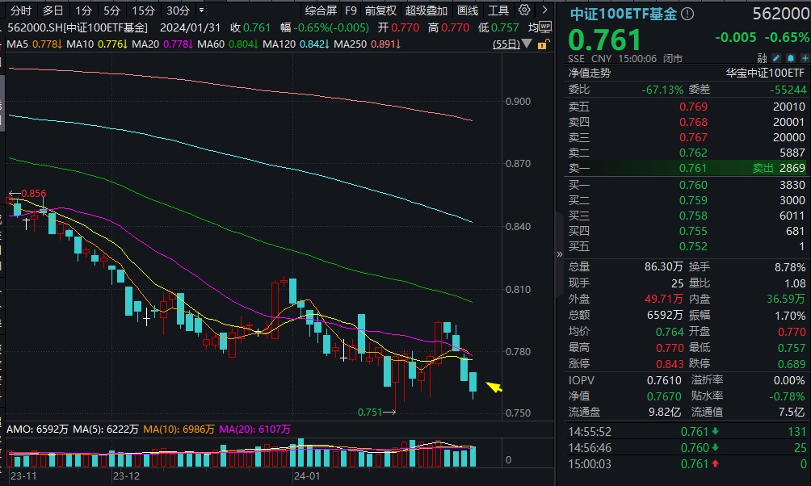
Task: Click the 综合屏 F9 button
Action: click(x=323, y=10)
